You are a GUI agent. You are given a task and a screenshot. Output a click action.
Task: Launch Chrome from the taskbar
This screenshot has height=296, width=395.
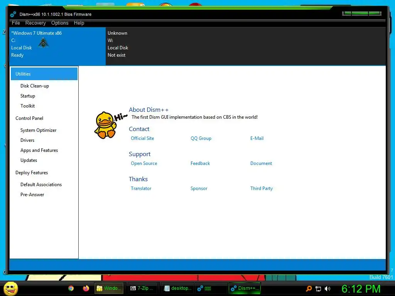point(71,288)
